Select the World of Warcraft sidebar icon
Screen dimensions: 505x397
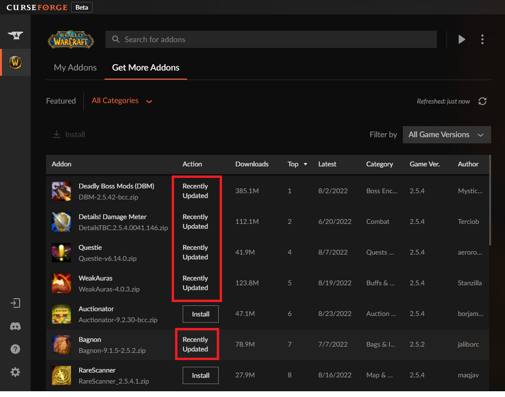pyautogui.click(x=15, y=62)
